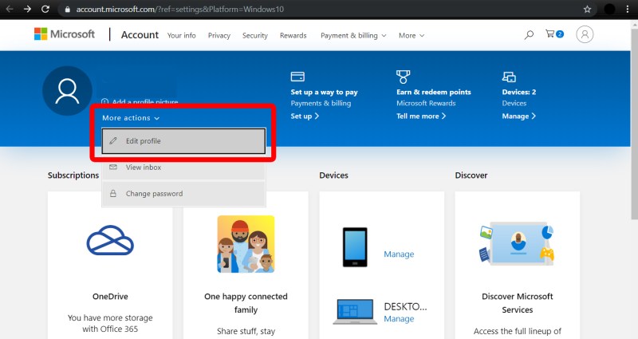638x339 pixels.
Task: Click the Subscriptions section heading
Action: point(73,175)
